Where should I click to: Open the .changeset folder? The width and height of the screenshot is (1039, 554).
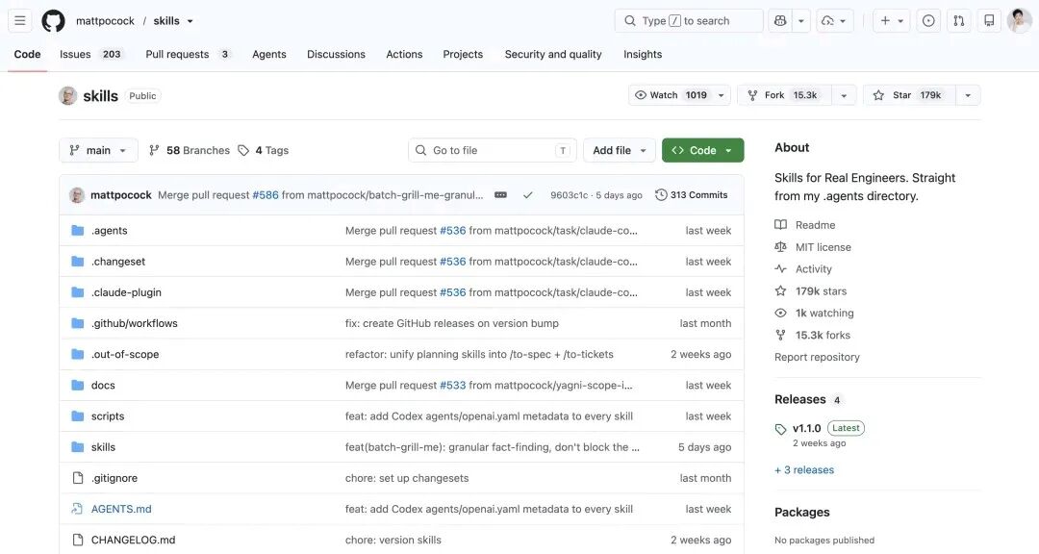(x=118, y=262)
